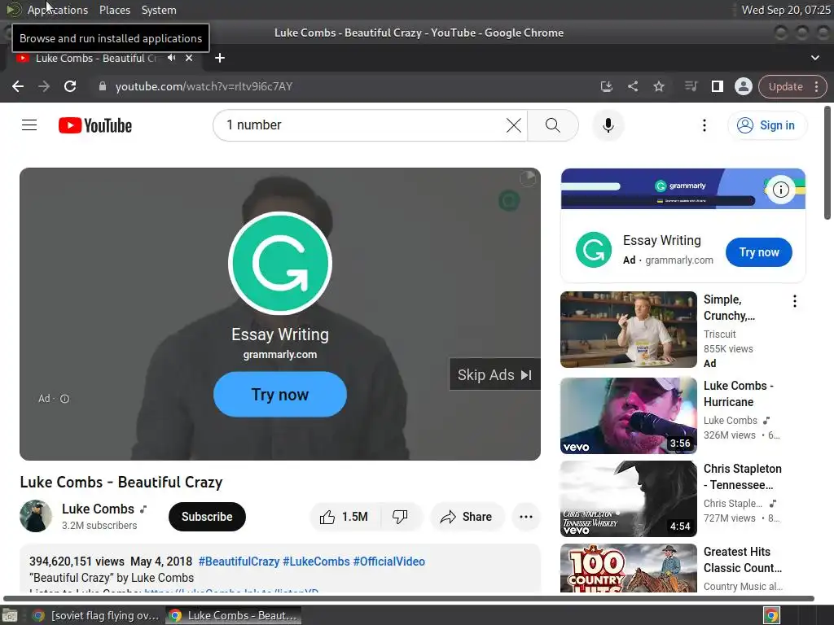Open Luke Combs - Hurricane title
The width and height of the screenshot is (834, 625).
738,394
